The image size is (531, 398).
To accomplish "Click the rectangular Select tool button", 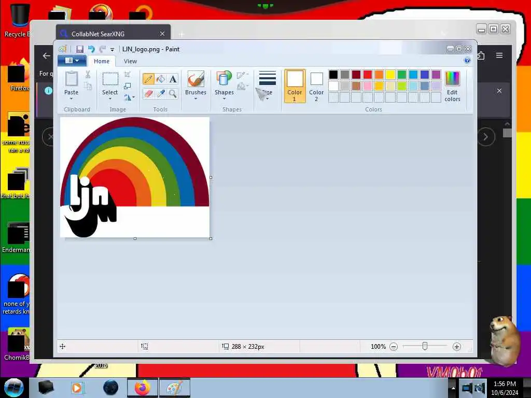I will point(110,79).
